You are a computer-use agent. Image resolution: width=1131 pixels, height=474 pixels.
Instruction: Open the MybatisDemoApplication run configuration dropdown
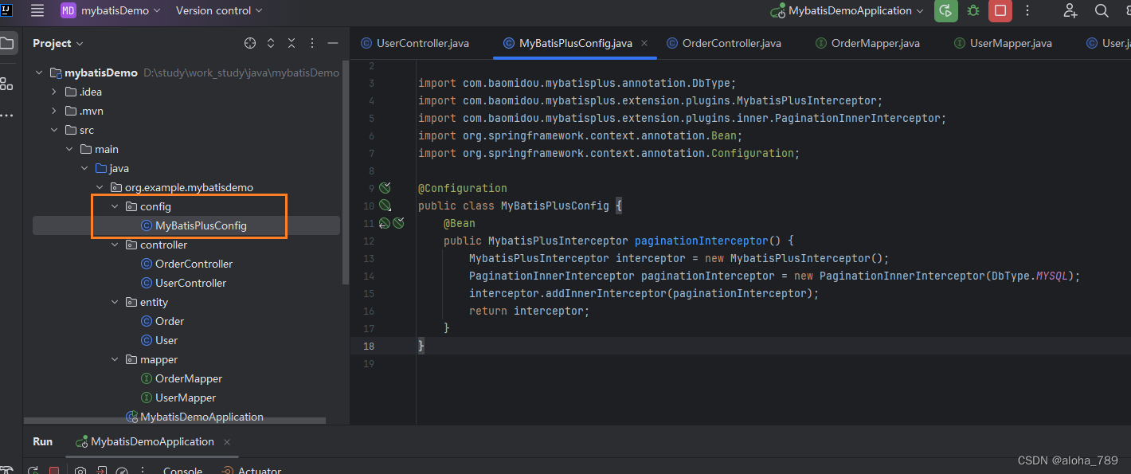pyautogui.click(x=847, y=10)
